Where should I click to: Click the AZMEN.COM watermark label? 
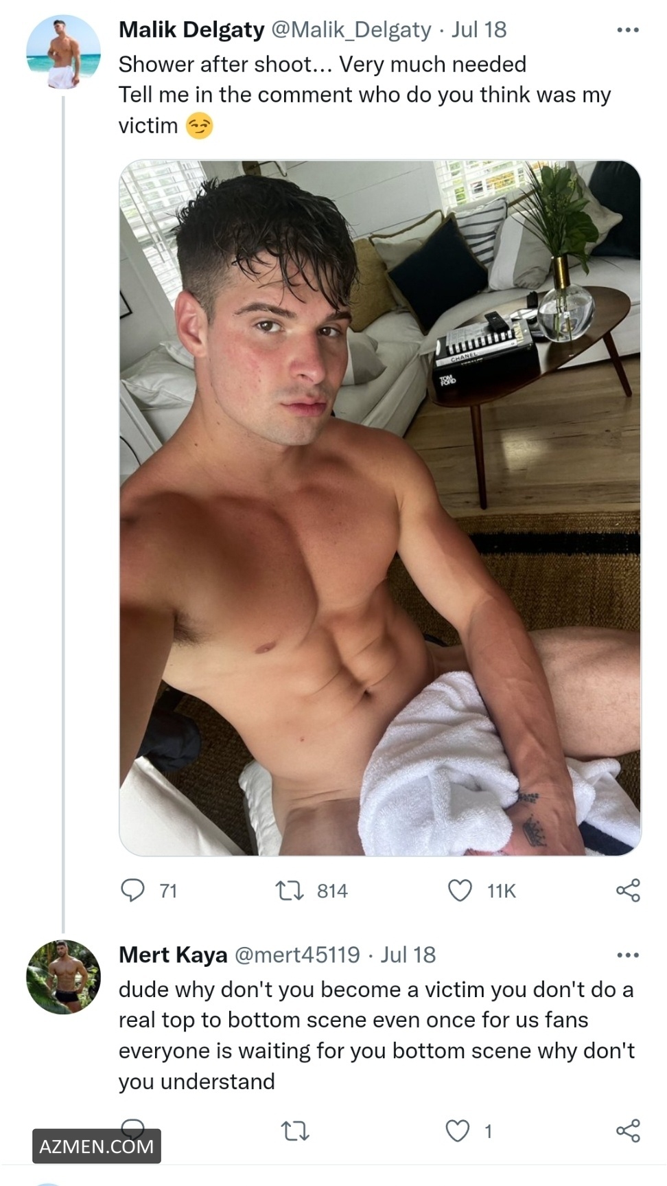pyautogui.click(x=97, y=1146)
